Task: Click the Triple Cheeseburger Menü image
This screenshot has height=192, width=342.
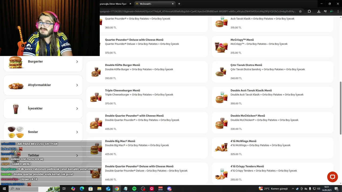Action: point(96,97)
